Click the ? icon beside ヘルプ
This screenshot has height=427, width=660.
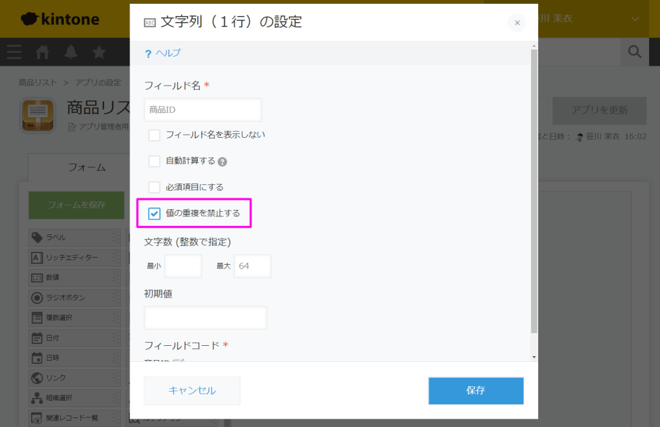click(148, 54)
